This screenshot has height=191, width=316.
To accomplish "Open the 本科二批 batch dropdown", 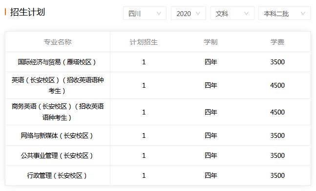I will click(x=285, y=13).
